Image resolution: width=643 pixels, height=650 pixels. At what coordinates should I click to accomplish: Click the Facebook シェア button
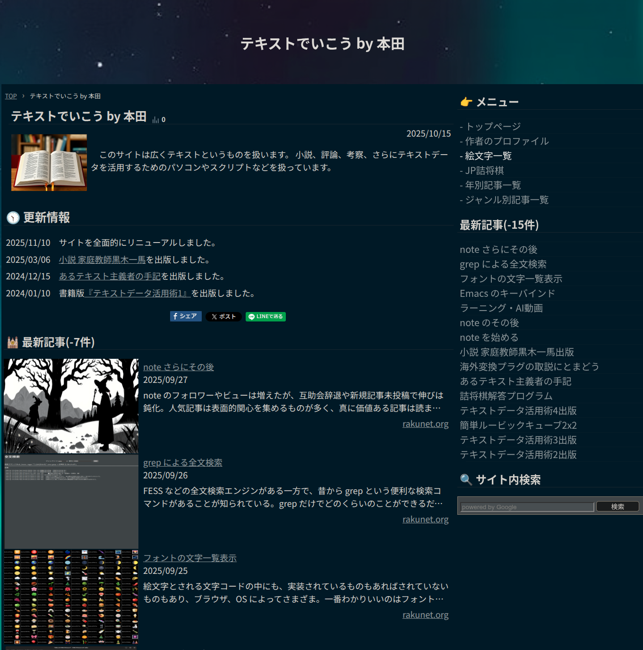(x=186, y=316)
